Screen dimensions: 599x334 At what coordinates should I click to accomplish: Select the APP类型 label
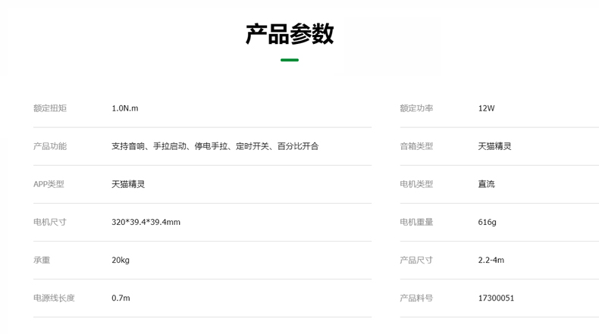coord(49,184)
